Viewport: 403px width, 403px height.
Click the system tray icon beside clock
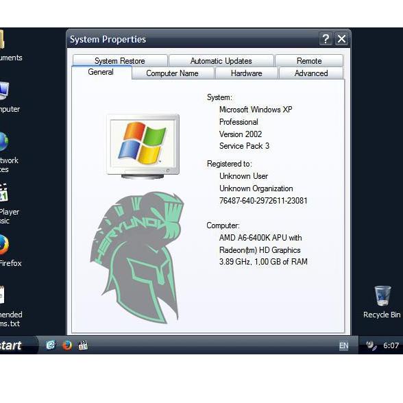coord(371,345)
